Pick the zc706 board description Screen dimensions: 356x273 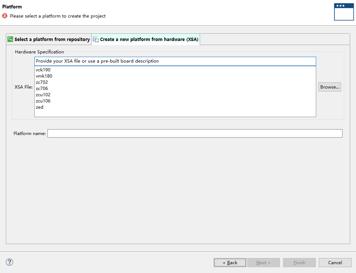(42, 89)
